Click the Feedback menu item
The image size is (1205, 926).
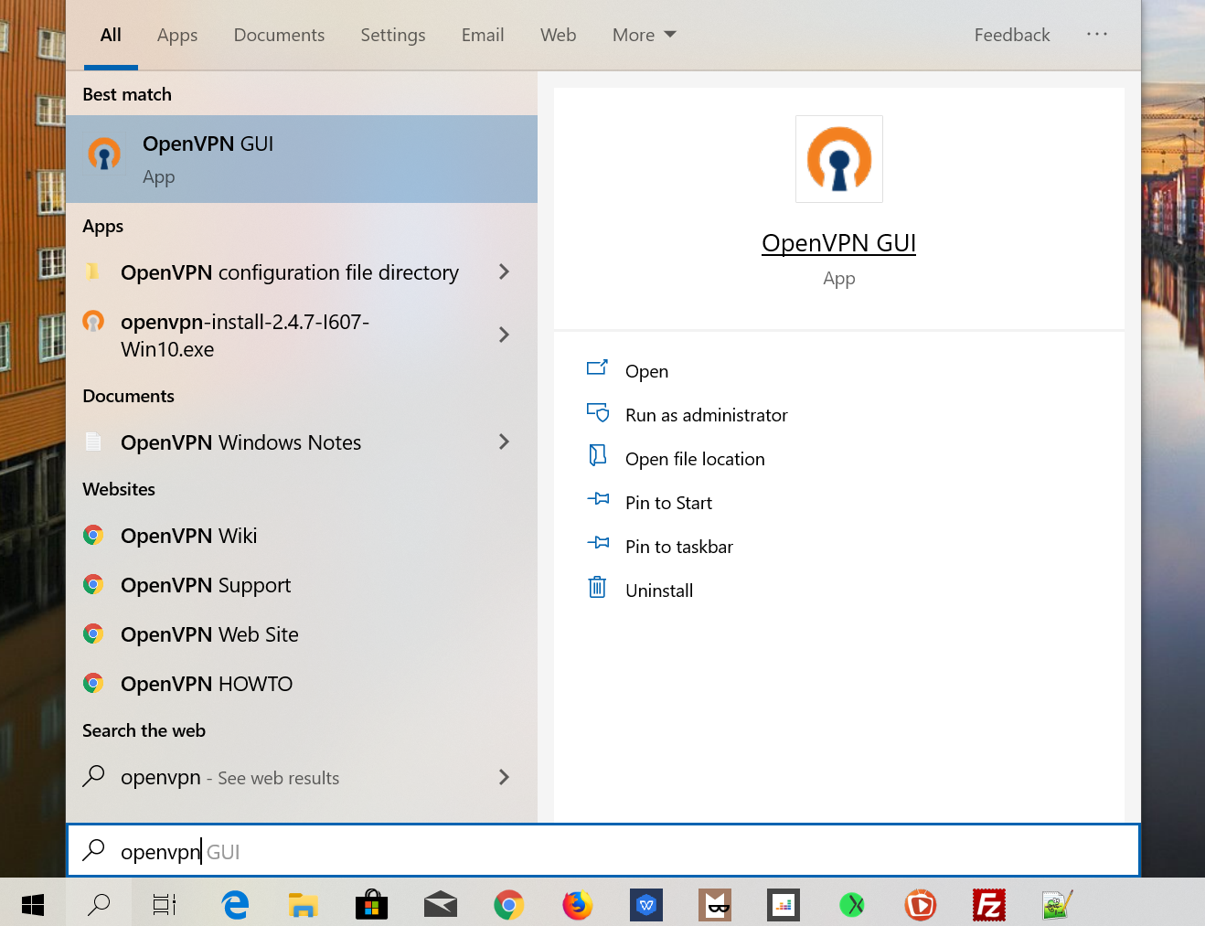tap(1012, 35)
